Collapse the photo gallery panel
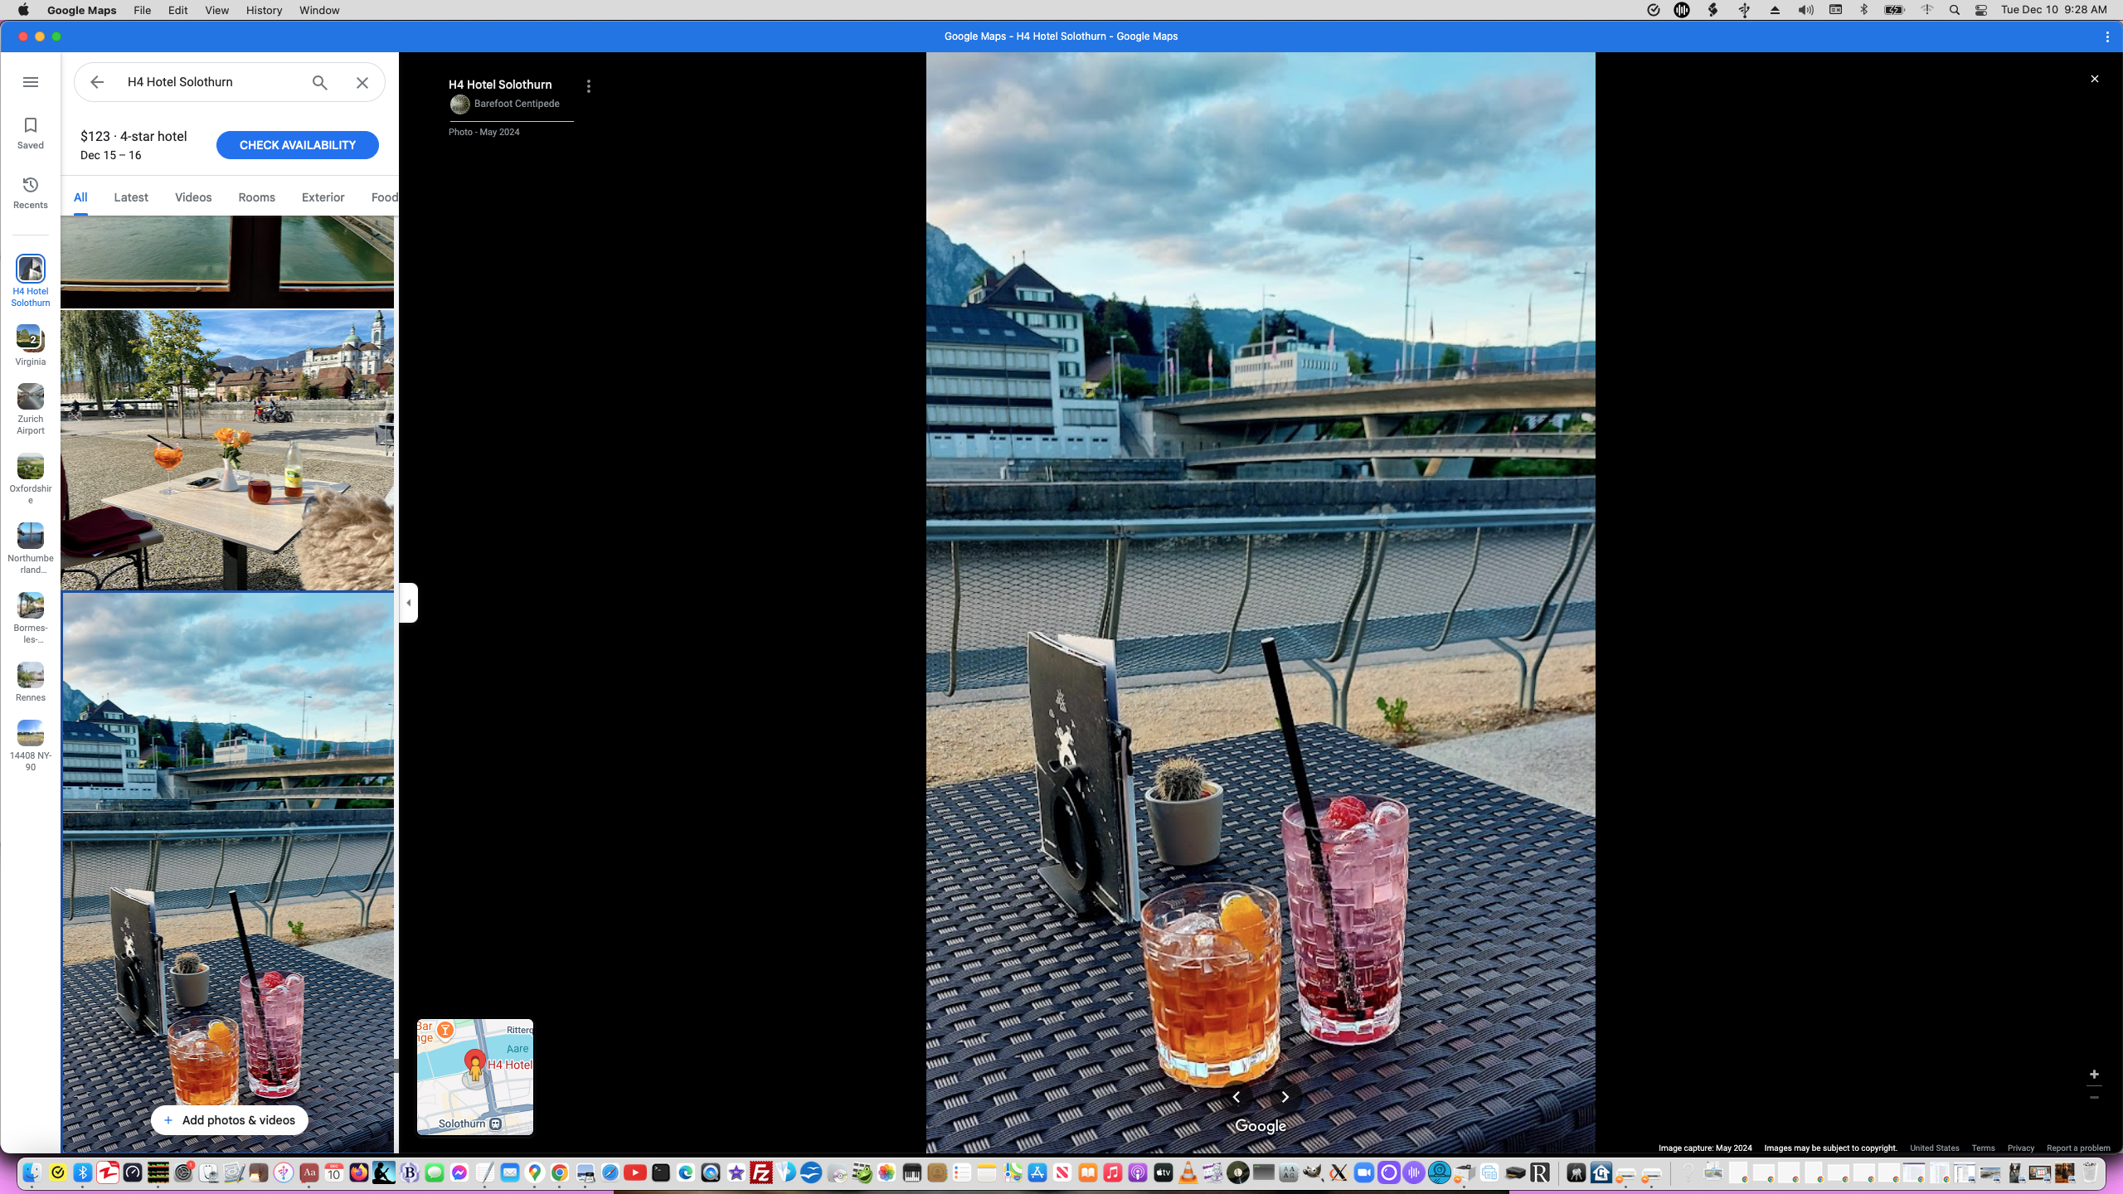Image resolution: width=2123 pixels, height=1194 pixels. pos(407,603)
